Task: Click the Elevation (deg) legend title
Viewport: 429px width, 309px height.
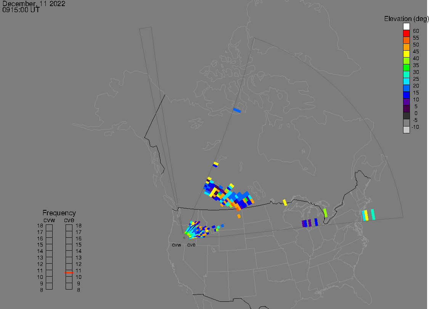Action: [406, 19]
